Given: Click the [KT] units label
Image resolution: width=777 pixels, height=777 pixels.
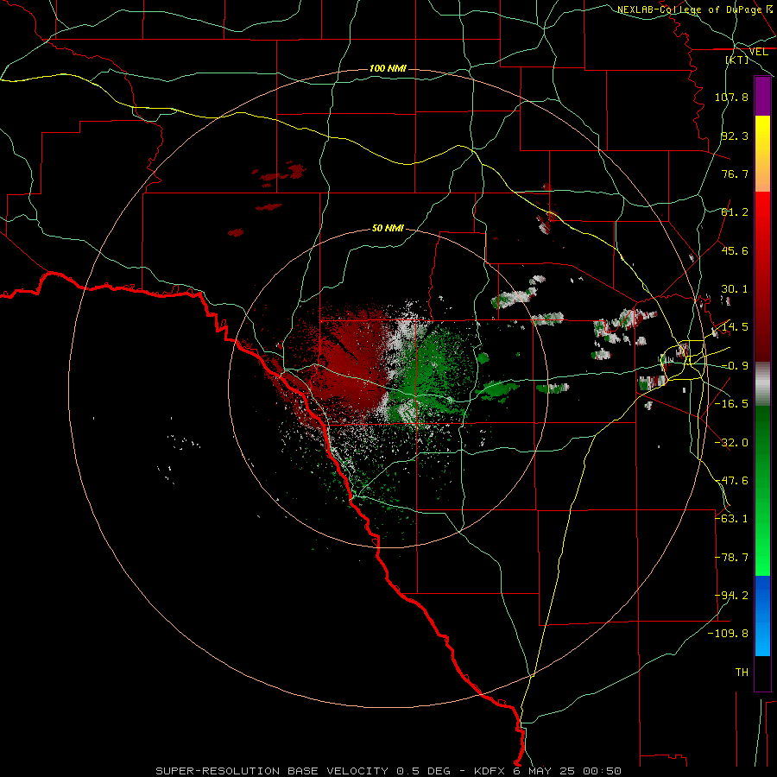Looking at the screenshot, I should point(737,60).
